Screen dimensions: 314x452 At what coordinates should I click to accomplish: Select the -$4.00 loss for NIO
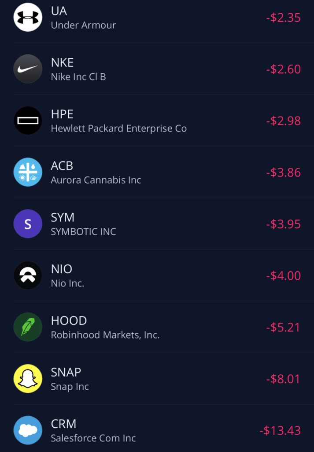tap(283, 276)
